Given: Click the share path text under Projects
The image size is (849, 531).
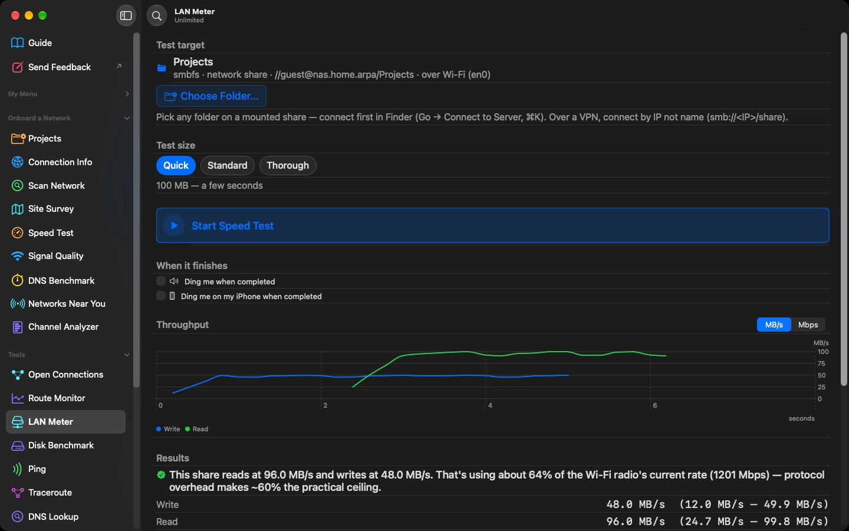Looking at the screenshot, I should point(332,75).
